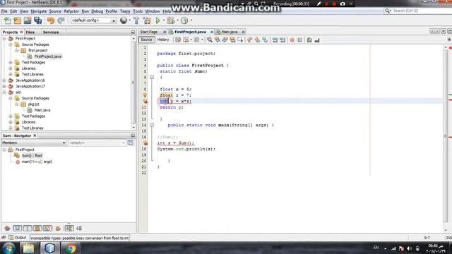Click the History view button
452x254 pixels.
click(x=163, y=40)
